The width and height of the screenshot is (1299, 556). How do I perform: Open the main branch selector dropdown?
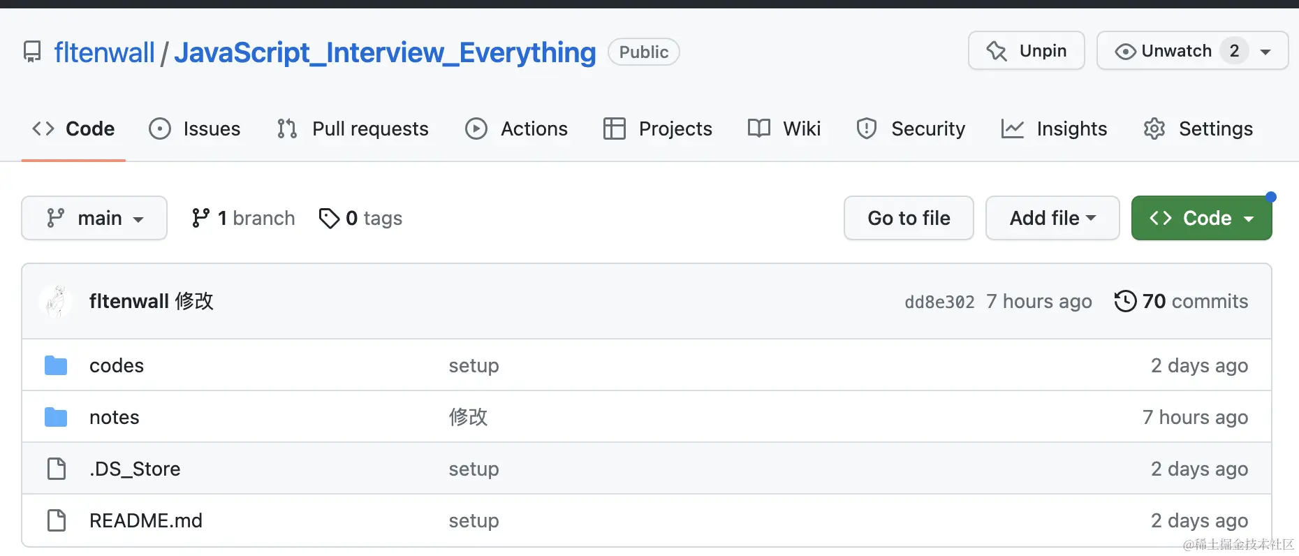click(x=94, y=218)
